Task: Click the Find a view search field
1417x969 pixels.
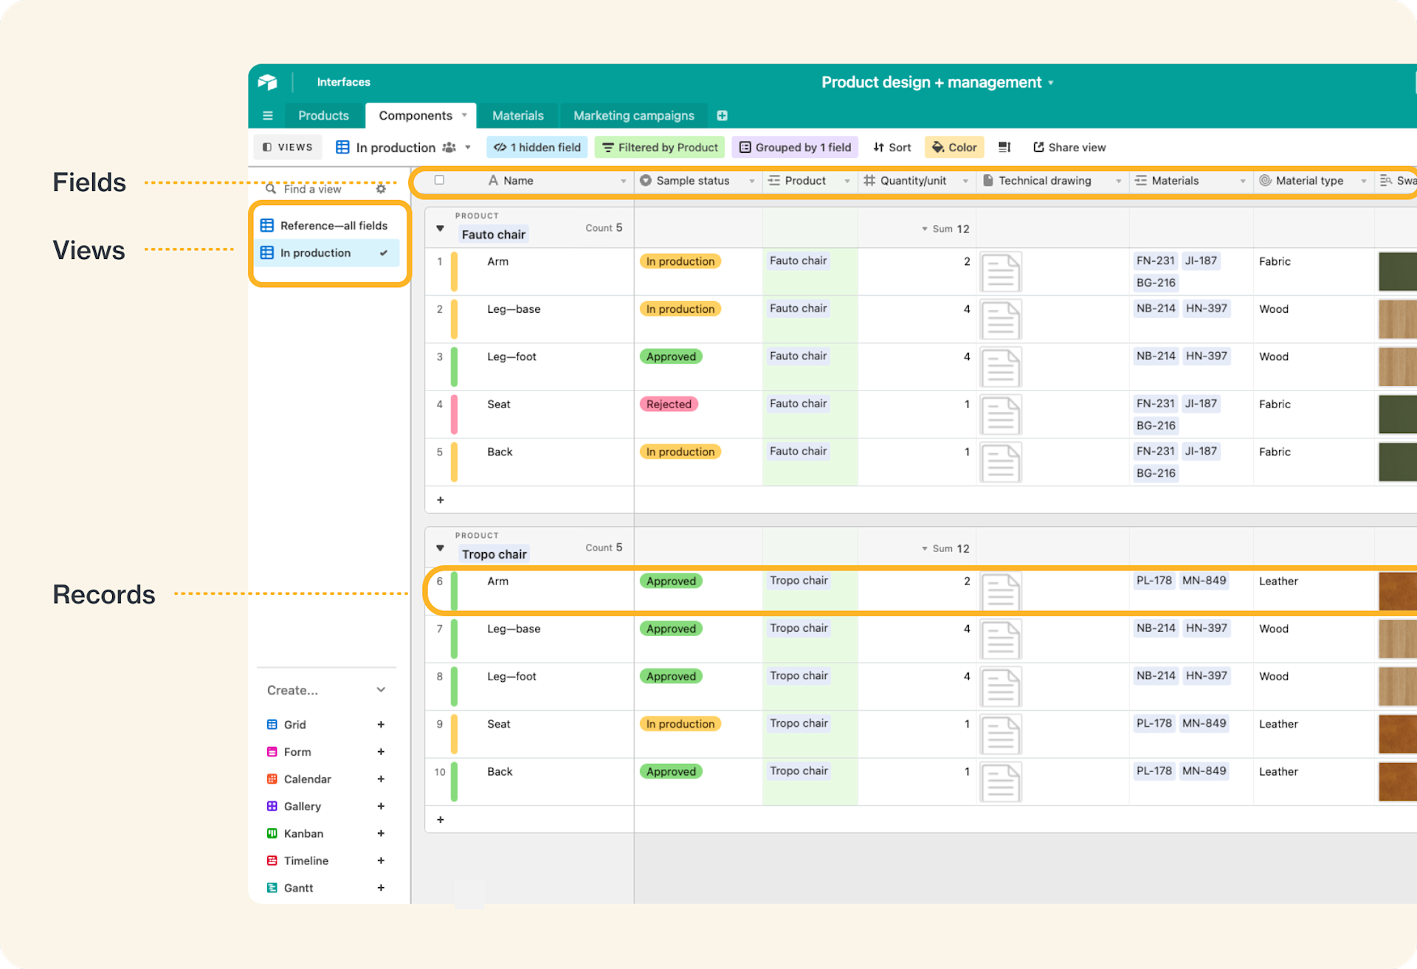Action: pyautogui.click(x=317, y=188)
